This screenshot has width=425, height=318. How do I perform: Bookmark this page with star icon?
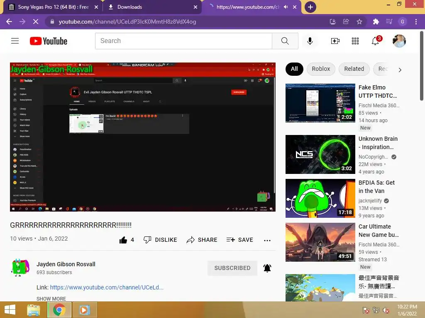click(359, 22)
